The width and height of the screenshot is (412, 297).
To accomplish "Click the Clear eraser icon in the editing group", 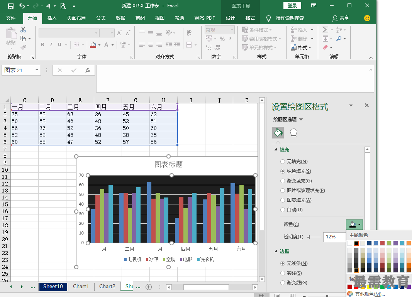I will (x=325, y=47).
